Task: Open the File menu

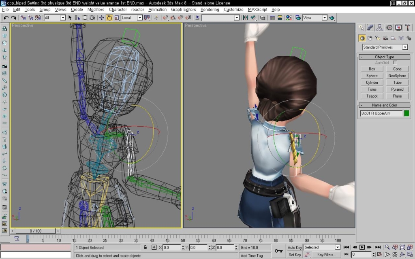Action: click(x=5, y=10)
